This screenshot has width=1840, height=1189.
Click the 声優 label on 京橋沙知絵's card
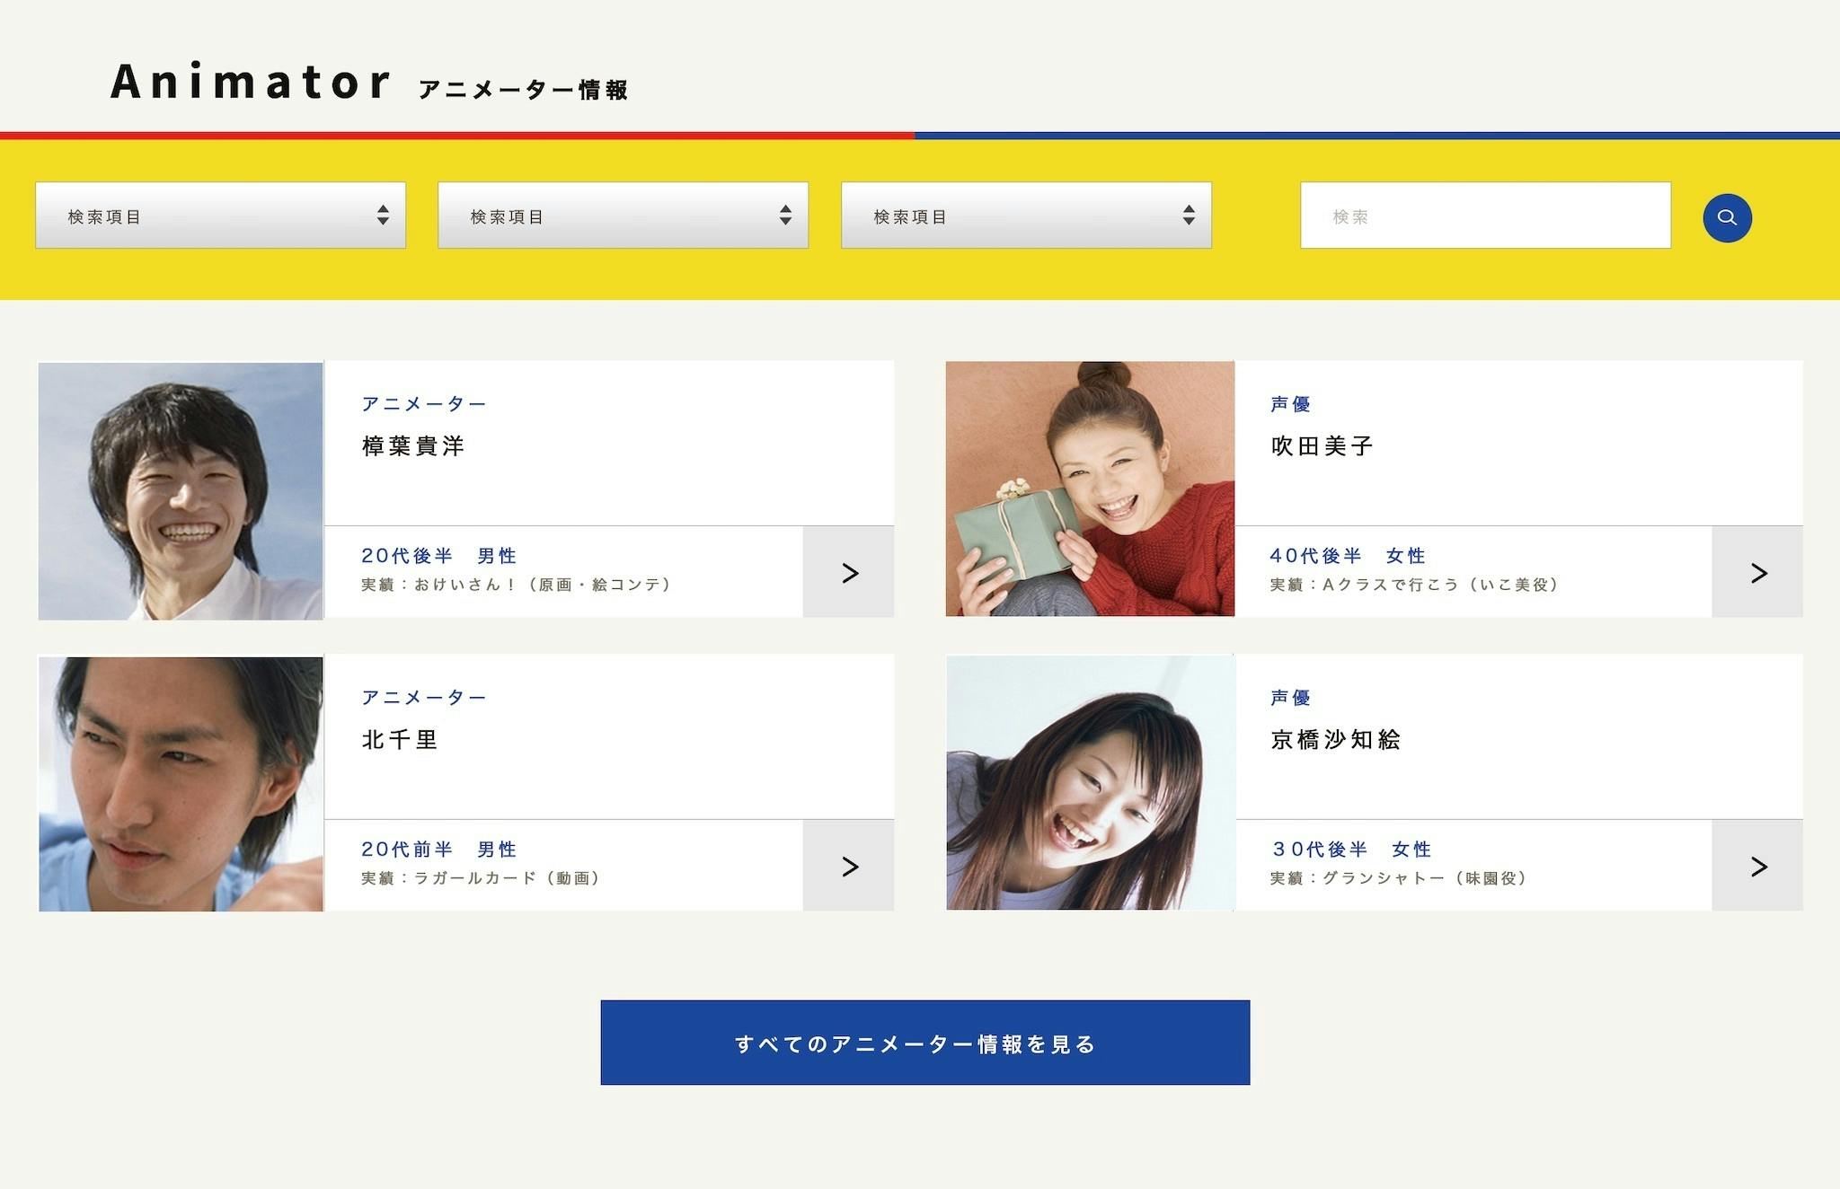click(x=1287, y=697)
